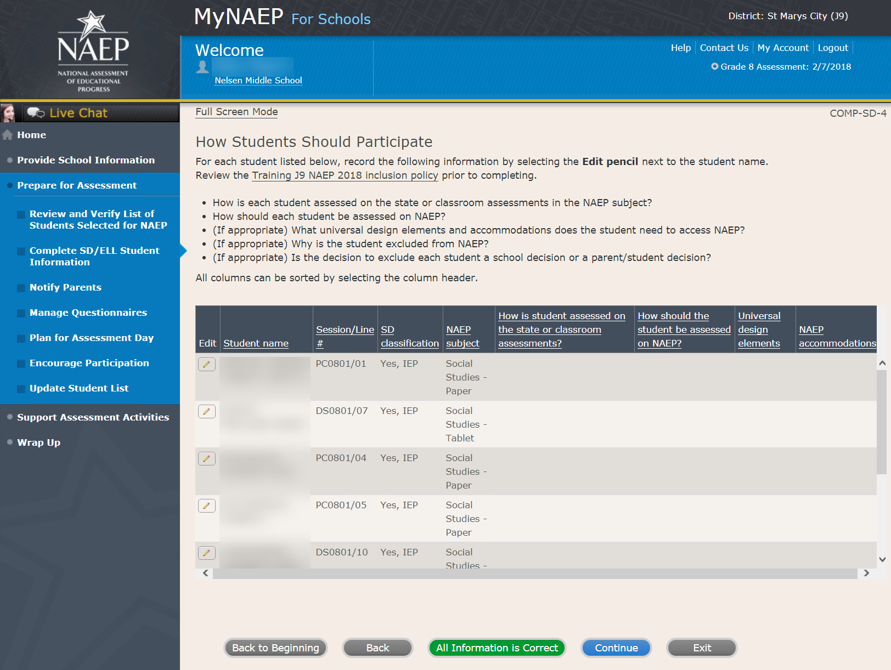Click the table's vertical scrollbar thumb
891x670 pixels.
[882, 421]
